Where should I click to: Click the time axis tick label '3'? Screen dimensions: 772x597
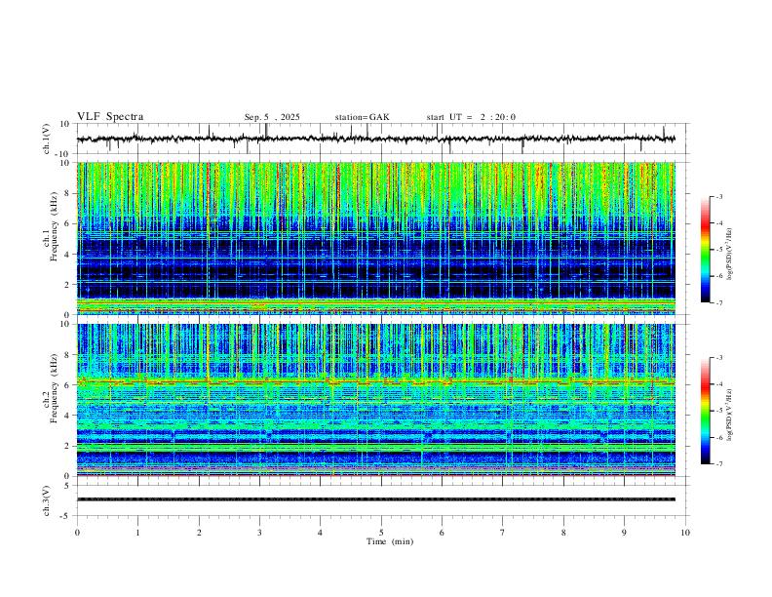259,533
